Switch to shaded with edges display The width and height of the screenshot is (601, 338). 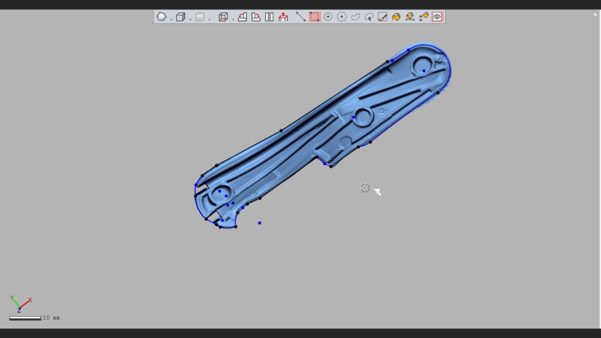[180, 17]
